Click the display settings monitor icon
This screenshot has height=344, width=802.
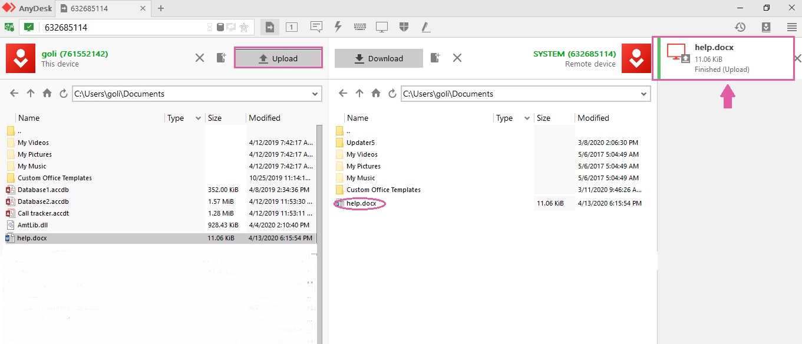[x=382, y=27]
